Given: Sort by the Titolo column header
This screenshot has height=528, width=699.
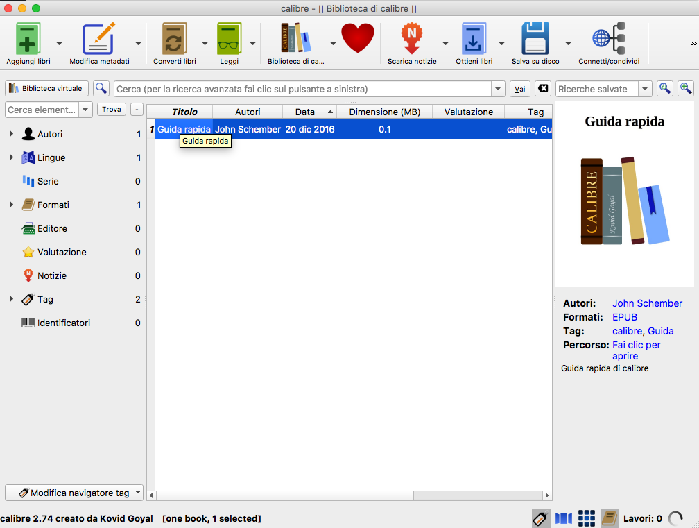Looking at the screenshot, I should click(184, 112).
